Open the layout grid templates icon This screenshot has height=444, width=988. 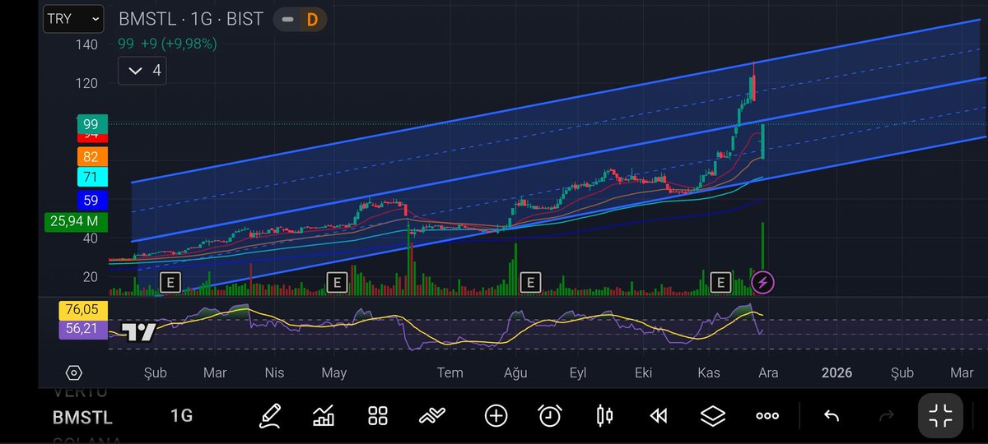coord(378,416)
